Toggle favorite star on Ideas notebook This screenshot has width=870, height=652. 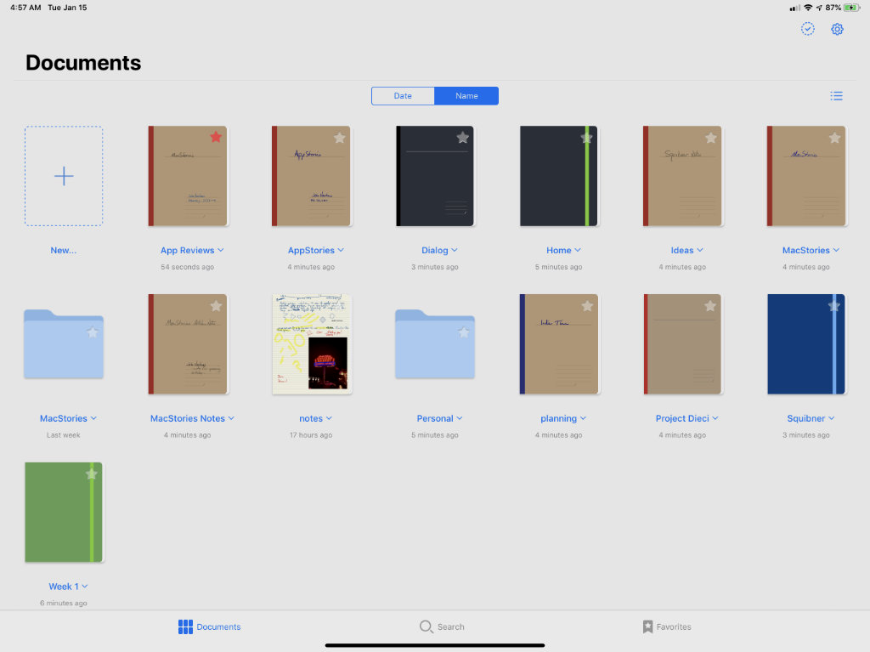(x=711, y=138)
